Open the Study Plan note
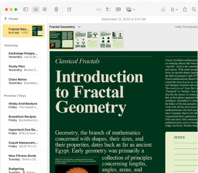 [24, 68]
